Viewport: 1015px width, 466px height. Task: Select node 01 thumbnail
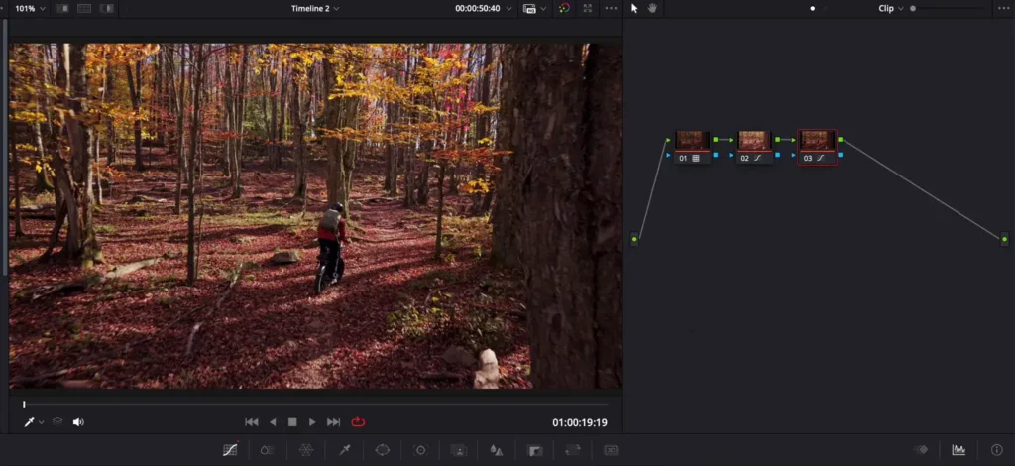pyautogui.click(x=692, y=141)
